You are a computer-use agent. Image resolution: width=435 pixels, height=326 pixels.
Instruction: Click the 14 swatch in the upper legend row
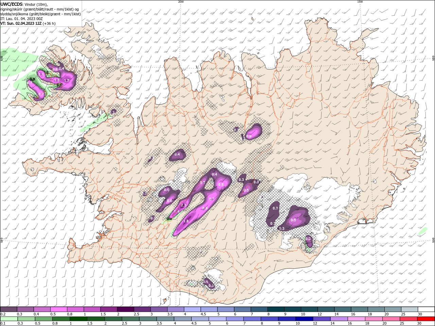pyautogui.click(x=342, y=309)
